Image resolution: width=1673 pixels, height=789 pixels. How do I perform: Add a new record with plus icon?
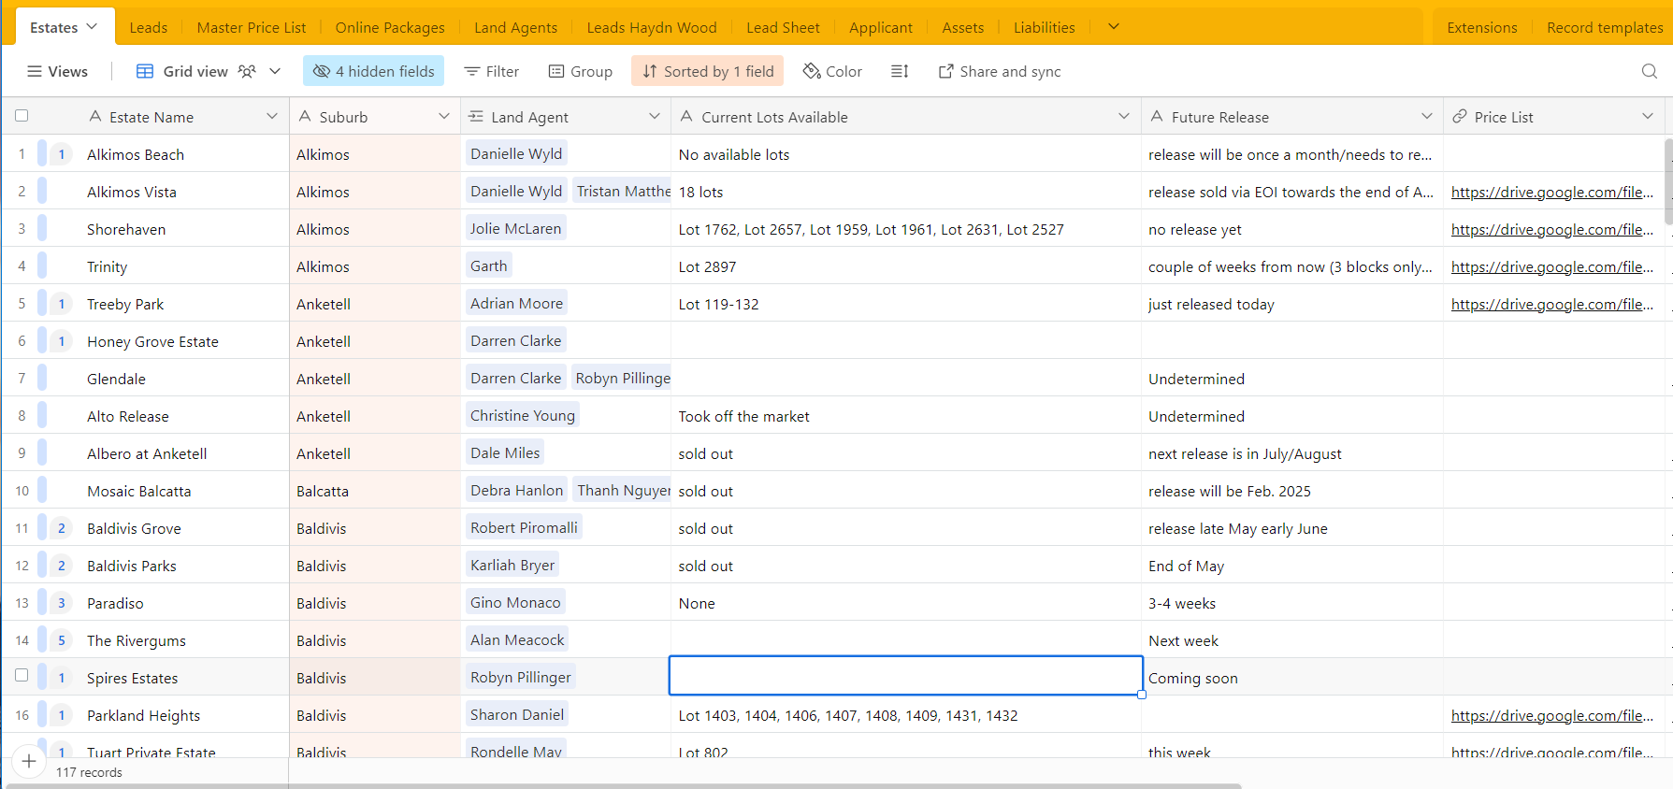point(29,761)
